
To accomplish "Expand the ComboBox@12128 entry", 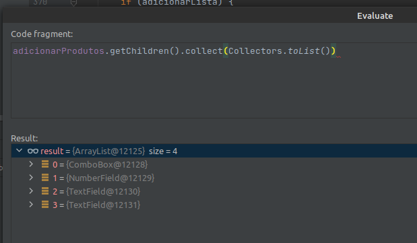I will pyautogui.click(x=31, y=164).
